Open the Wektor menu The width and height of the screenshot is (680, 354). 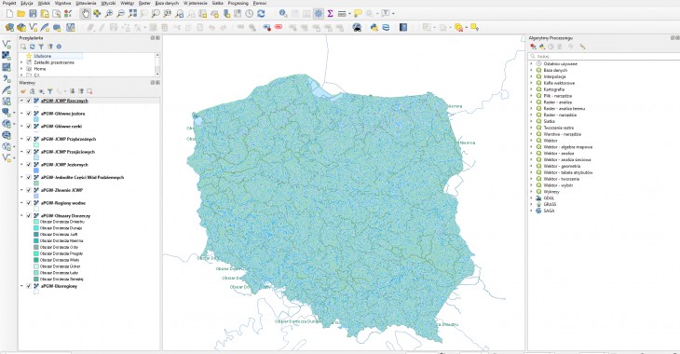pos(127,3)
